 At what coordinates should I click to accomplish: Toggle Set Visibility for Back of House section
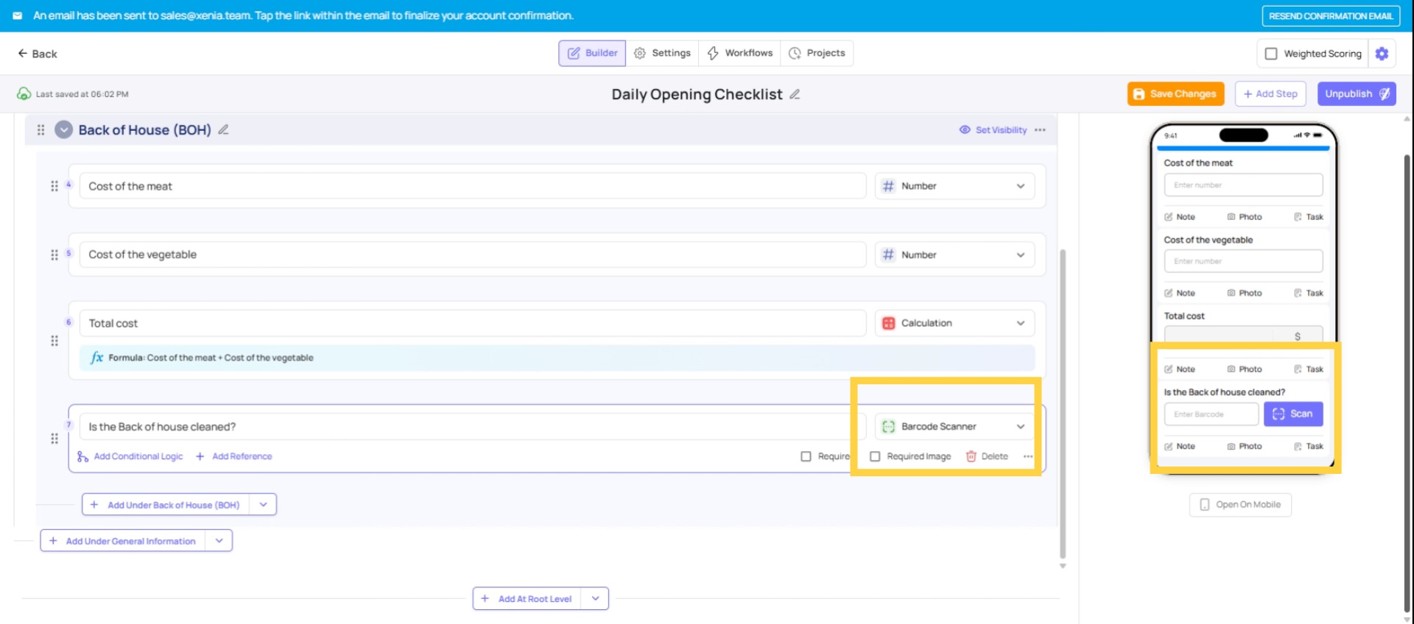(x=993, y=130)
